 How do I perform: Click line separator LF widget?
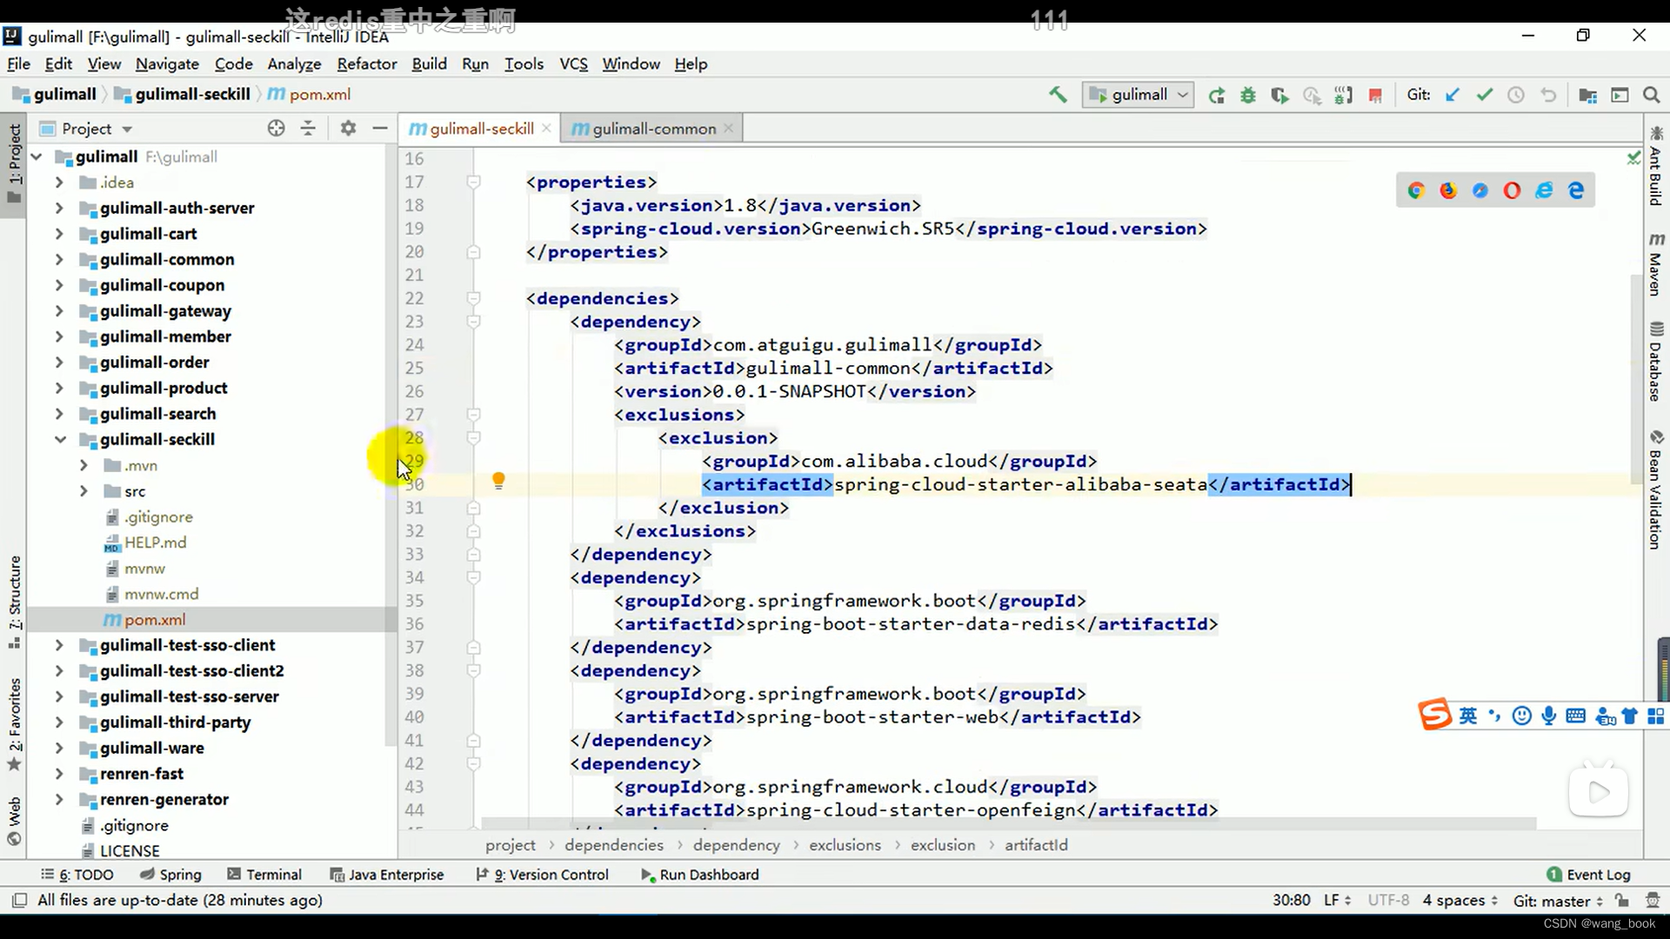(1338, 901)
